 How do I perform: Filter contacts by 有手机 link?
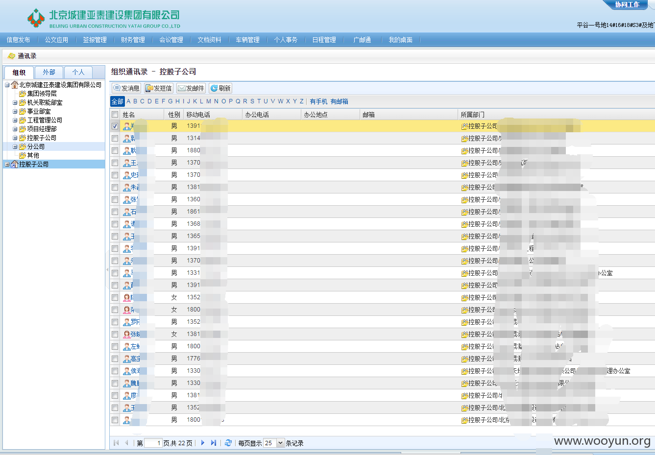coord(318,101)
